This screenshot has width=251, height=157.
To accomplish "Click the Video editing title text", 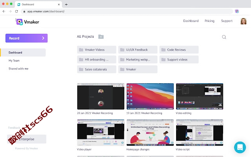I will [184, 113].
